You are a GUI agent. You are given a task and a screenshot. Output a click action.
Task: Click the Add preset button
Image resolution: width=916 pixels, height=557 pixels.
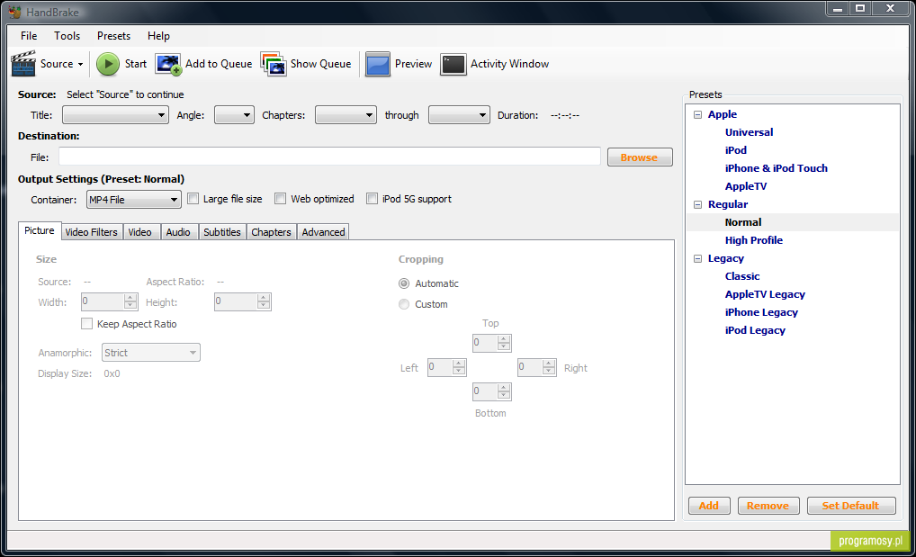point(709,506)
